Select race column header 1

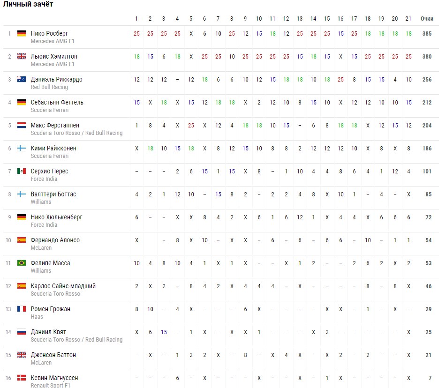136,19
